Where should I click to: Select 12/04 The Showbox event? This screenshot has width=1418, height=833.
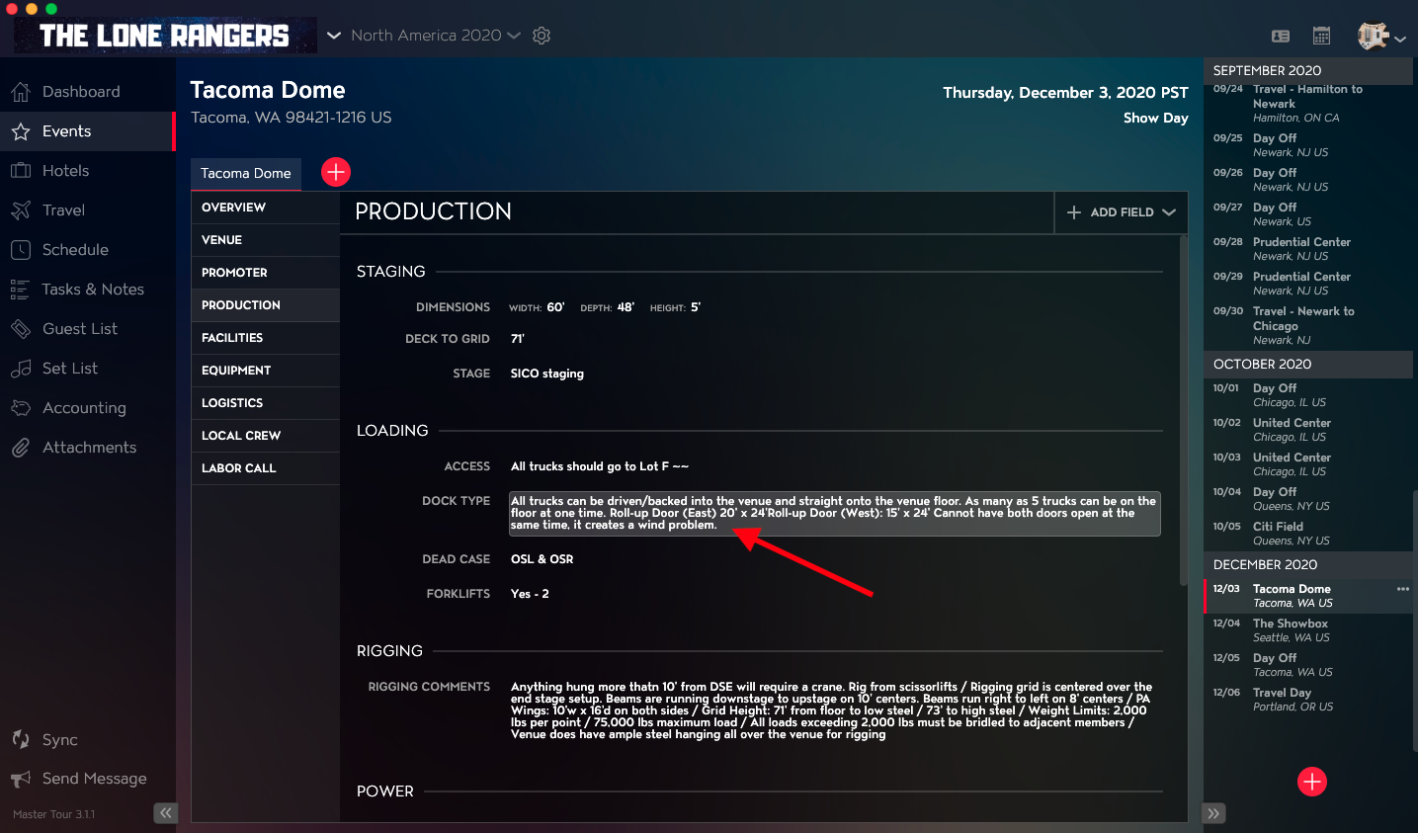tap(1307, 630)
